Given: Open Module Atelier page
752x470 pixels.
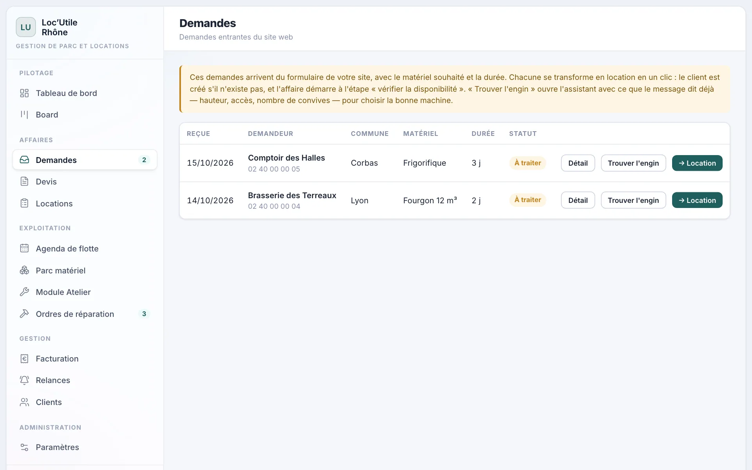Looking at the screenshot, I should (x=85, y=292).
